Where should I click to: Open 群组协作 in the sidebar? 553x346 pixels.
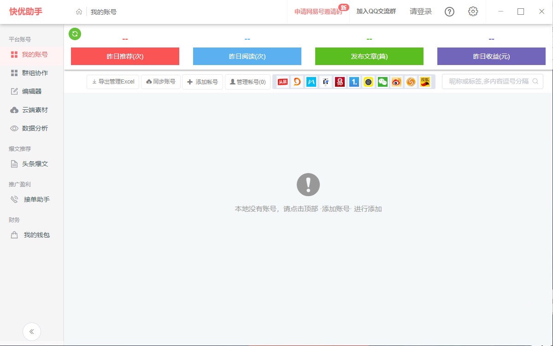[31, 73]
